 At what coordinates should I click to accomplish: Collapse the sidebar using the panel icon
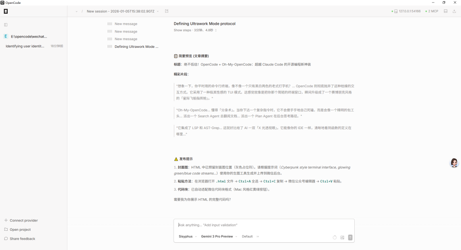(6, 24)
